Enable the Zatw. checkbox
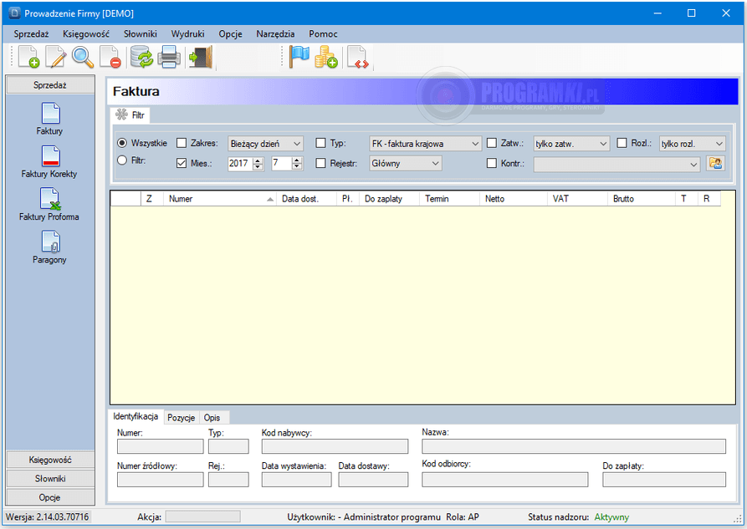Viewport: 747px width, 529px height. [x=492, y=143]
